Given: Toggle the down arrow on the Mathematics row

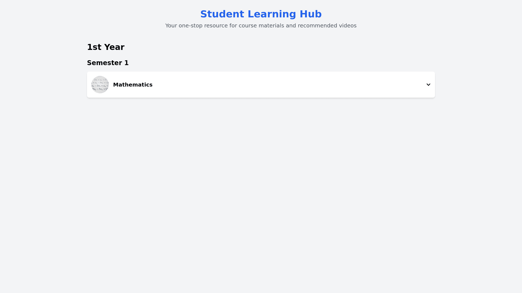Looking at the screenshot, I should tap(428, 85).
